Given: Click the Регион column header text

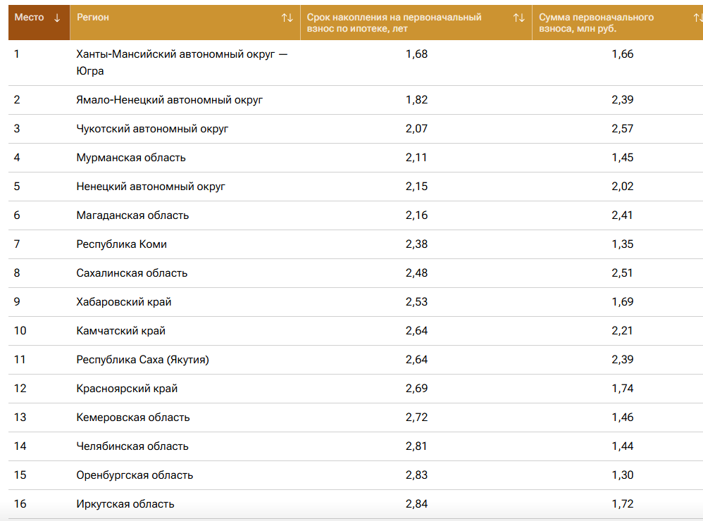Looking at the screenshot, I should point(93,18).
